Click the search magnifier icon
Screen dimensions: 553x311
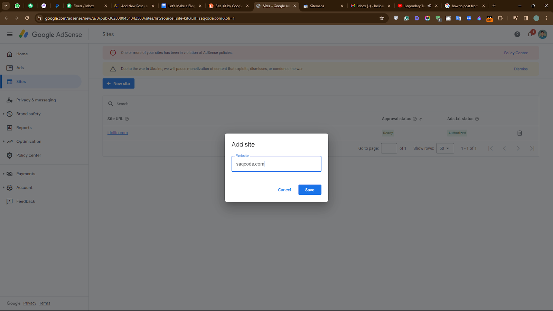point(111,104)
